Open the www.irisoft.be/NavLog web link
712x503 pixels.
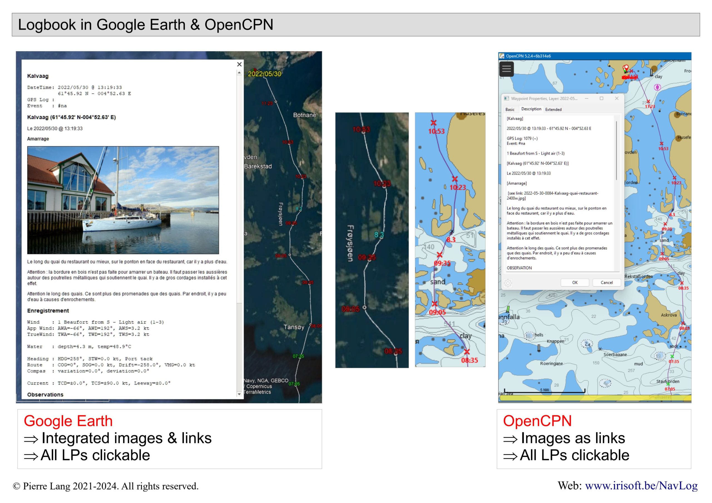(641, 486)
